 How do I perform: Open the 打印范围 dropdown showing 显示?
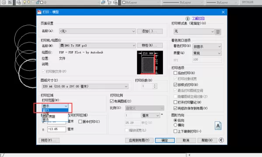pyautogui.click(x=55, y=106)
